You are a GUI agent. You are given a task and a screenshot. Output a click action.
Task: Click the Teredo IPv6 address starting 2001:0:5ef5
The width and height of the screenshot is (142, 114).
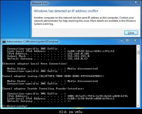[x=98, y=96]
